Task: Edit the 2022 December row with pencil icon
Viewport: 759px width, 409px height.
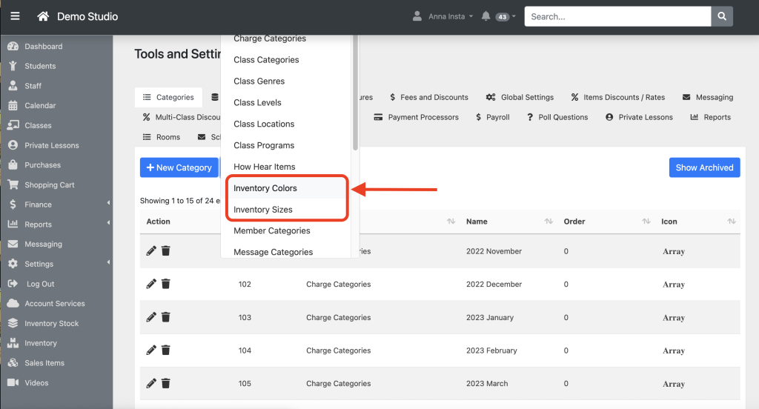Action: coord(151,284)
